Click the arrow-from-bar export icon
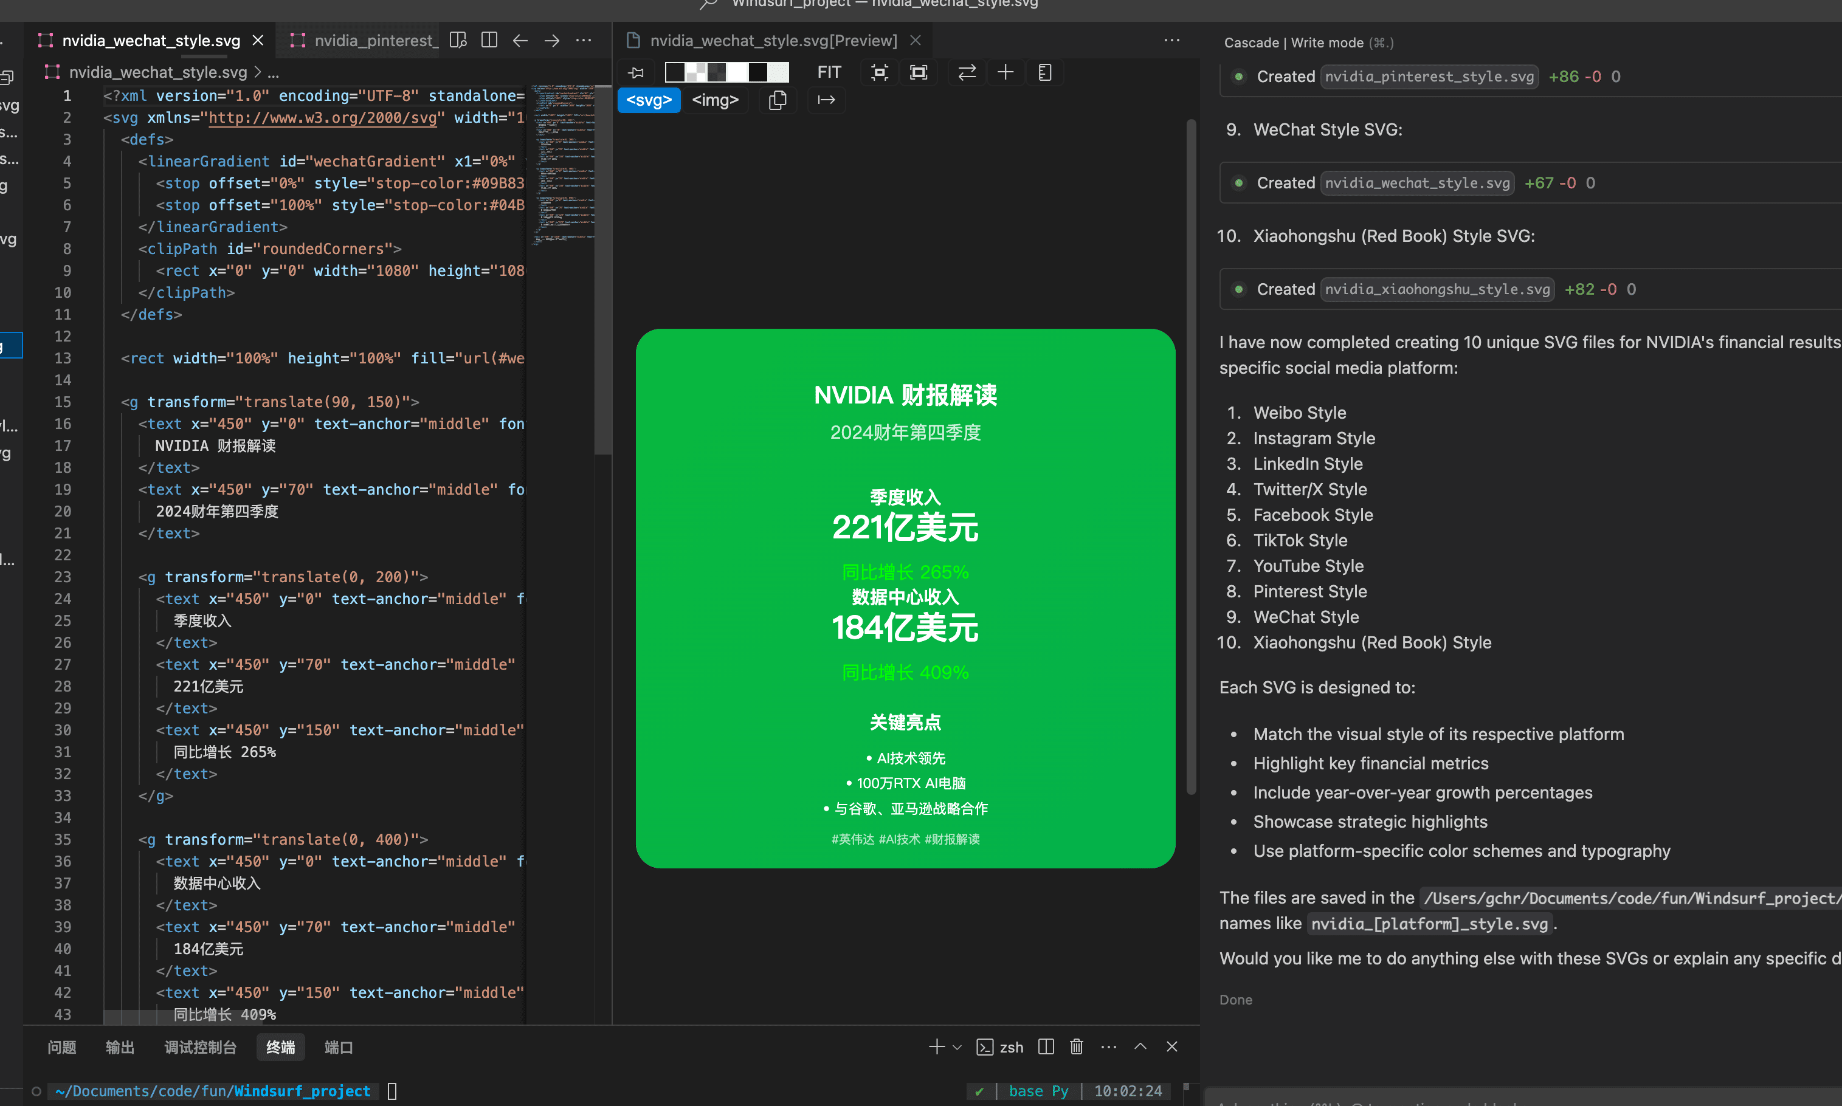 (x=826, y=100)
